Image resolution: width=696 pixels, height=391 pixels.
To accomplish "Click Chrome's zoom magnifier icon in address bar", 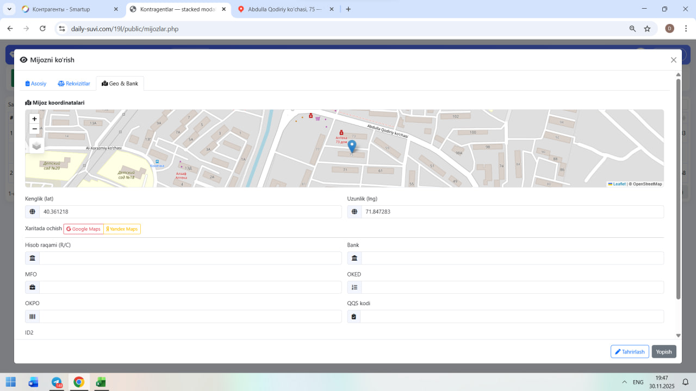I will 632,29.
